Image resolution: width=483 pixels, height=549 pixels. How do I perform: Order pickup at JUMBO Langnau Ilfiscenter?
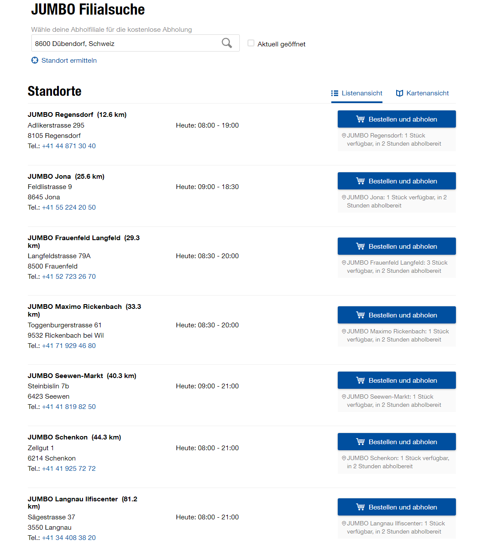397,507
